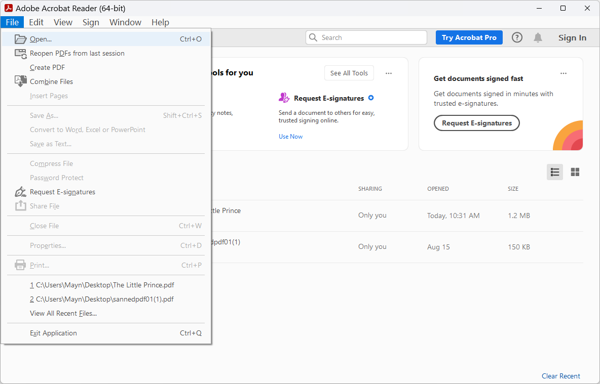Open The Little Prince from recent files
600x384 pixels.
pyautogui.click(x=225, y=210)
